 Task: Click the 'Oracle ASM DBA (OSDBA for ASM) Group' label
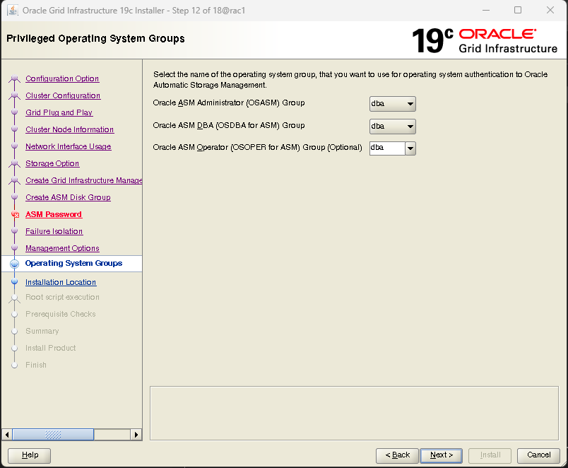coord(229,125)
